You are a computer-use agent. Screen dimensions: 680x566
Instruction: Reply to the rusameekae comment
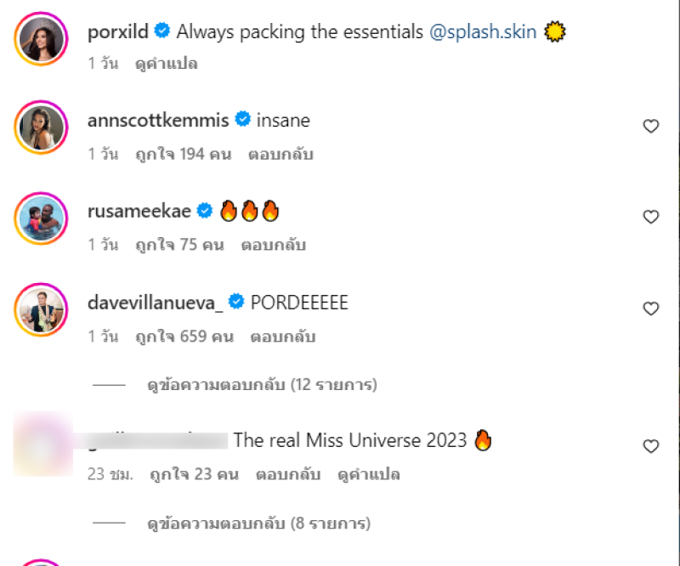pos(273,246)
